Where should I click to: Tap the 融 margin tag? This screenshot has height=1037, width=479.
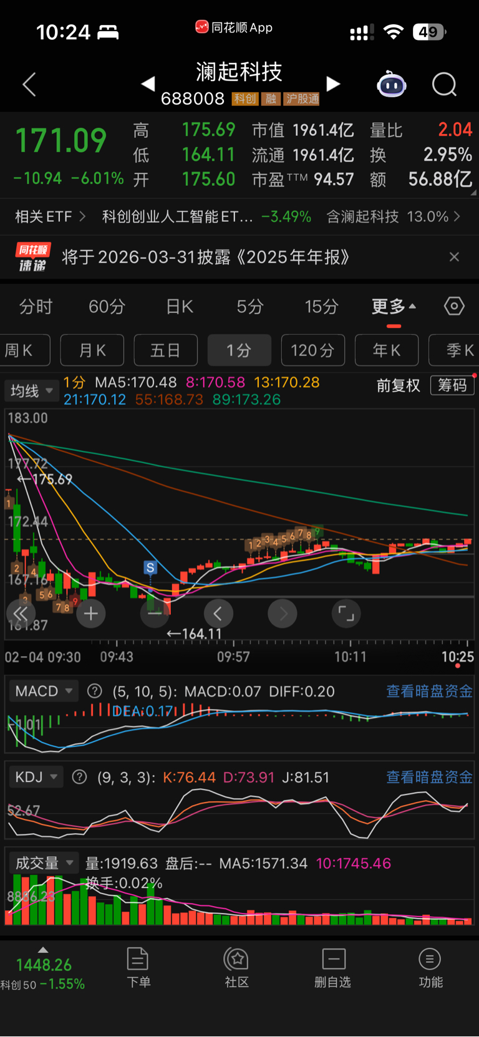(271, 99)
